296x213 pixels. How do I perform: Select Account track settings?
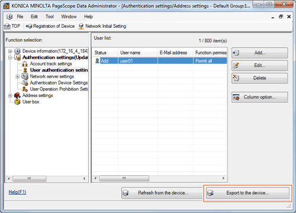click(51, 64)
